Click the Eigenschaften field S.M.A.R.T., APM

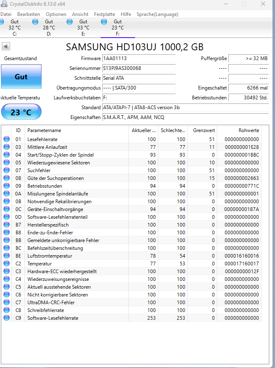pyautogui.click(x=185, y=117)
